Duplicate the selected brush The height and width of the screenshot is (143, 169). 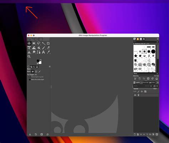pos(144,78)
